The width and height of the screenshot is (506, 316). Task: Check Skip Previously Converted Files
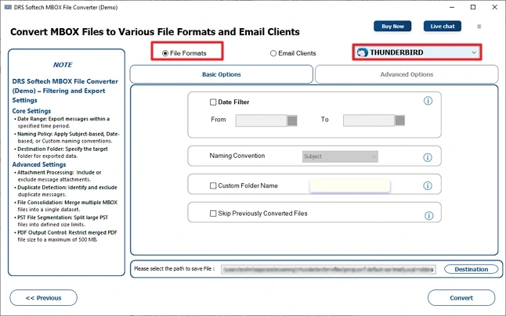[x=213, y=214]
